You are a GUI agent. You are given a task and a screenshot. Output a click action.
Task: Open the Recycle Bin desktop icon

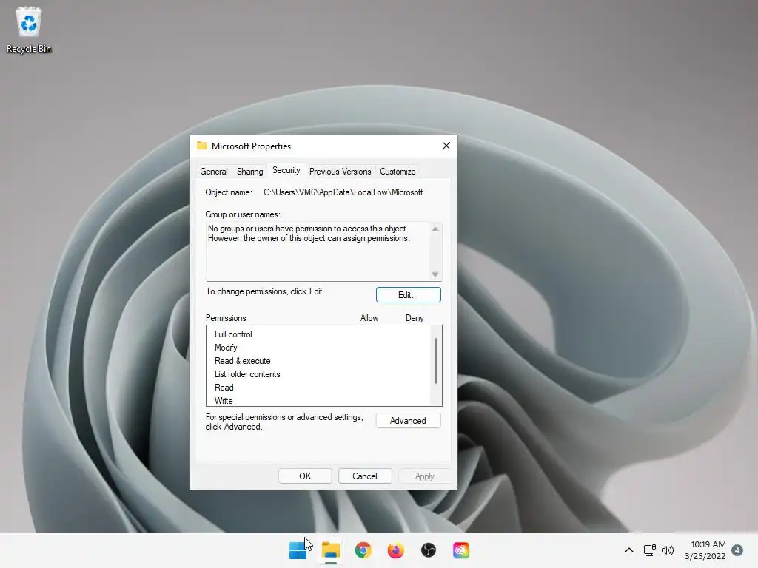tap(29, 30)
